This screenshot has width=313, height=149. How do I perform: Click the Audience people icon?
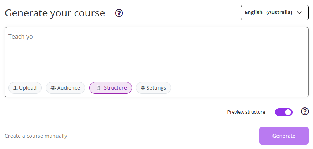point(53,88)
